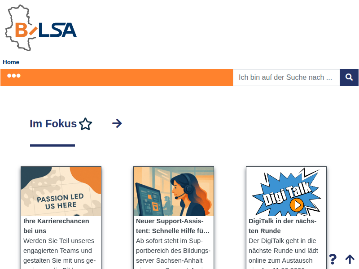Click the play icon on the DigiTalk image
This screenshot has height=269, width=359.
click(x=297, y=205)
